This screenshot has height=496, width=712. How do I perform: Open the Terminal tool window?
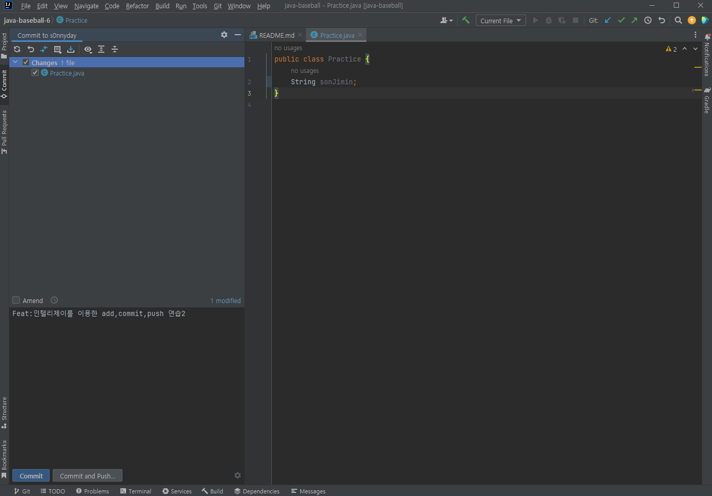[x=135, y=491]
